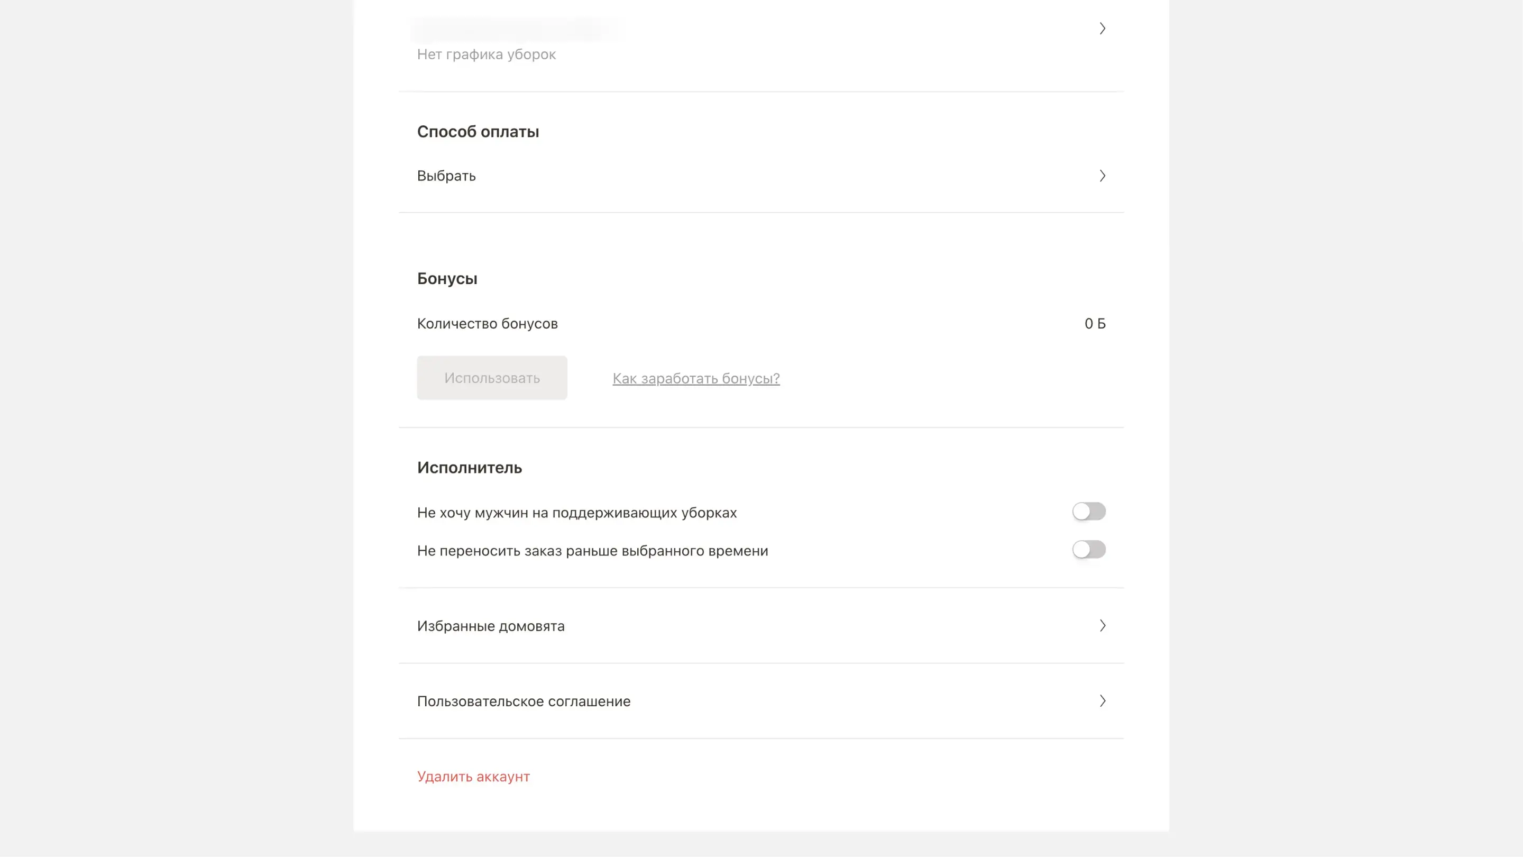Click the 'Не переносить заказ раньше выбранного времени' text
The image size is (1523, 857).
pyautogui.click(x=592, y=551)
